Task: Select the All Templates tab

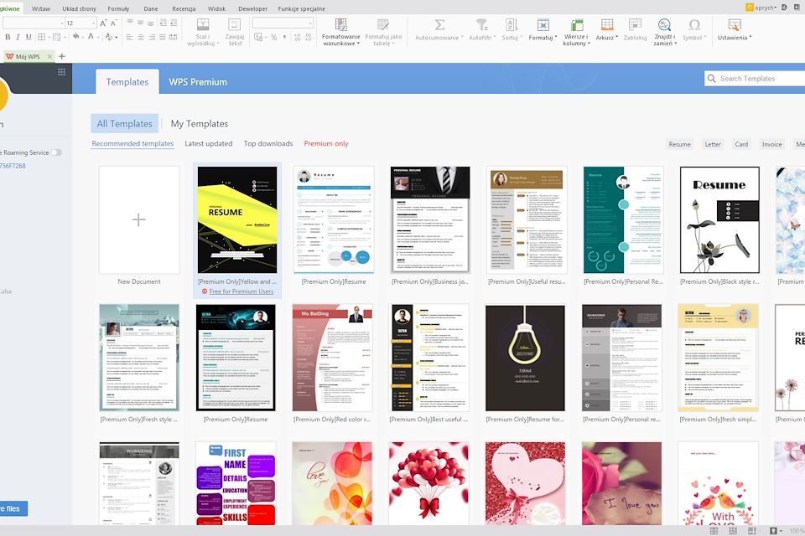Action: coord(124,124)
